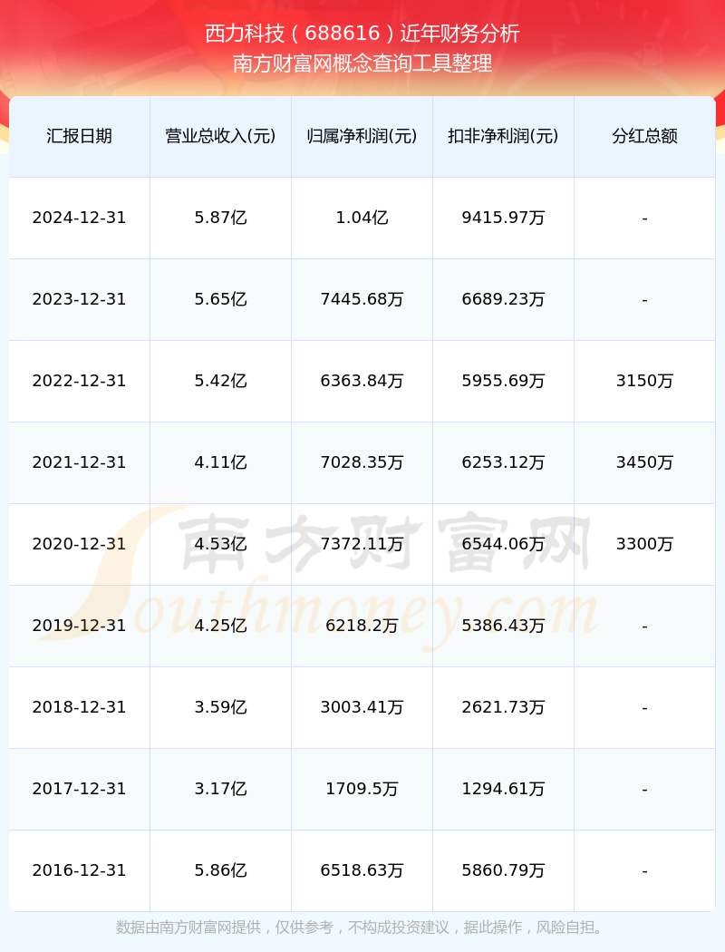The height and width of the screenshot is (952, 725).
Task: Click the date cell 2023-12-31
Action: pos(80,299)
